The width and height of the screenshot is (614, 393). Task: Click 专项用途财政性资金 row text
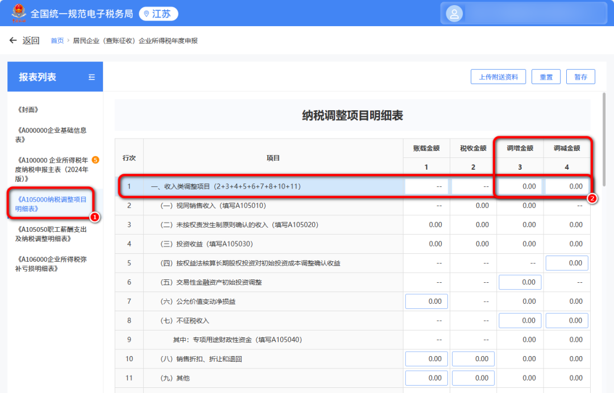[x=238, y=340]
